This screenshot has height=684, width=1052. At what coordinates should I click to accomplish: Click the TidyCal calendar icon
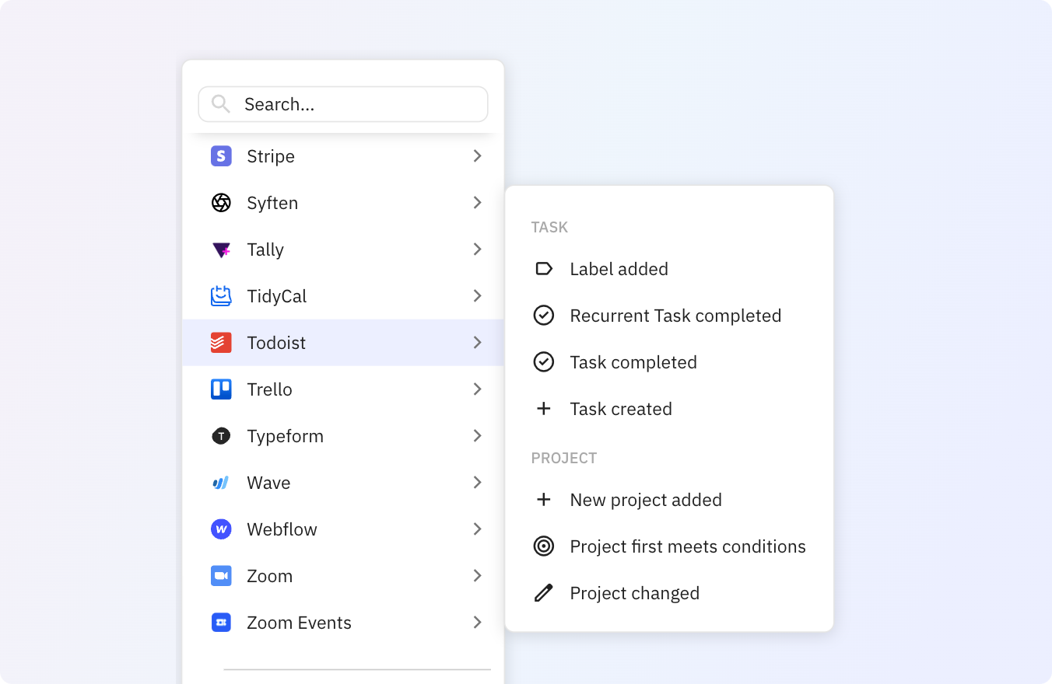pyautogui.click(x=221, y=296)
